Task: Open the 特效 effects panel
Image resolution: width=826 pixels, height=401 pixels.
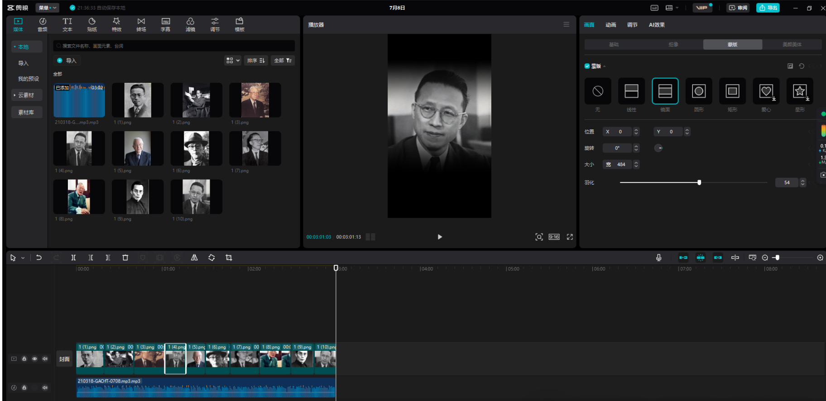Action: 116,24
